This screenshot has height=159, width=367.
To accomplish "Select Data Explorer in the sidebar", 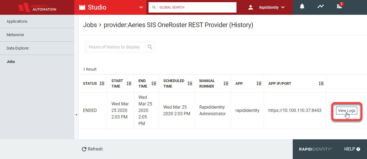I will (37, 48).
